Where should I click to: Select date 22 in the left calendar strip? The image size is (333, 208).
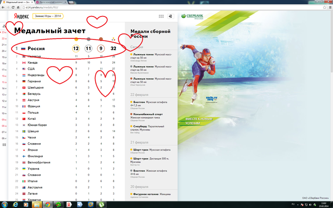tap(4, 38)
